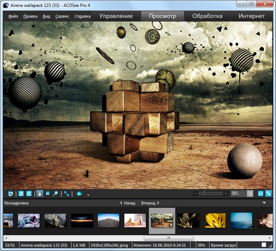Click the rotate left icon

pos(21,194)
